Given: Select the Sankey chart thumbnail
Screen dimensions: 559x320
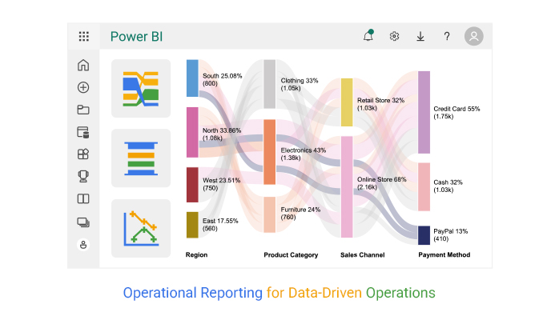Looking at the screenshot, I should click(141, 89).
